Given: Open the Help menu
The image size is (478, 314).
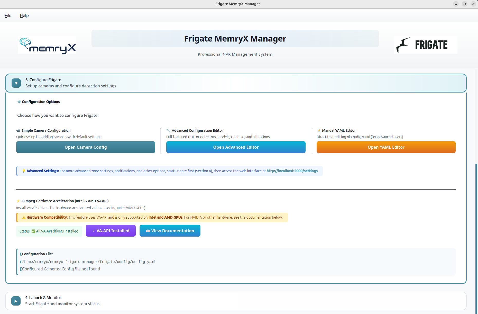Looking at the screenshot, I should click(x=24, y=15).
